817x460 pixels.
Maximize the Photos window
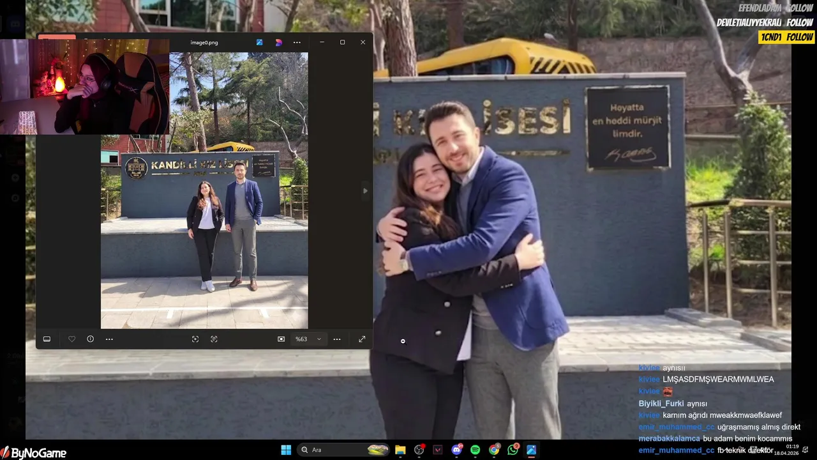click(x=342, y=42)
